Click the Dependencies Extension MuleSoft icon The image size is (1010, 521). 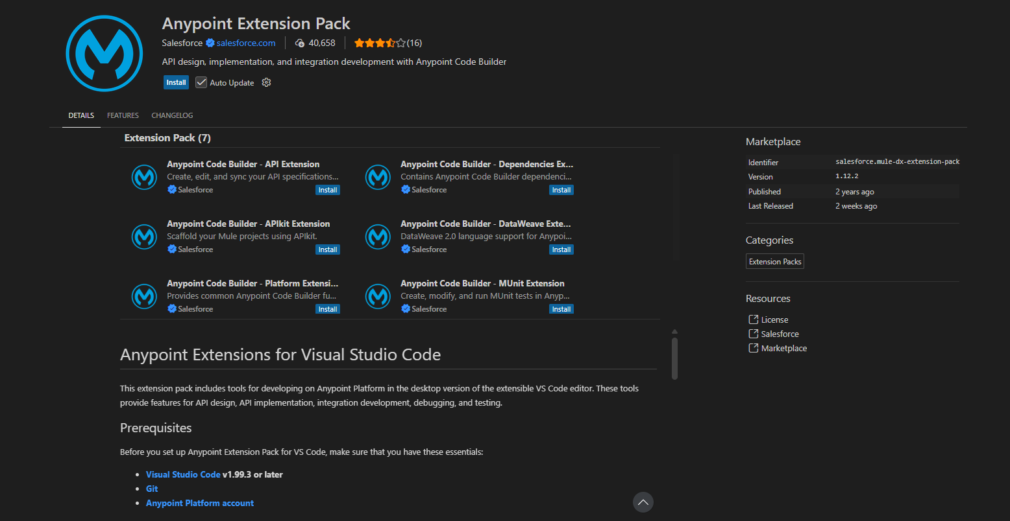[x=378, y=177]
